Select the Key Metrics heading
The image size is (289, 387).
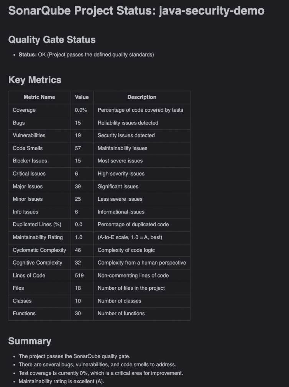(x=35, y=80)
